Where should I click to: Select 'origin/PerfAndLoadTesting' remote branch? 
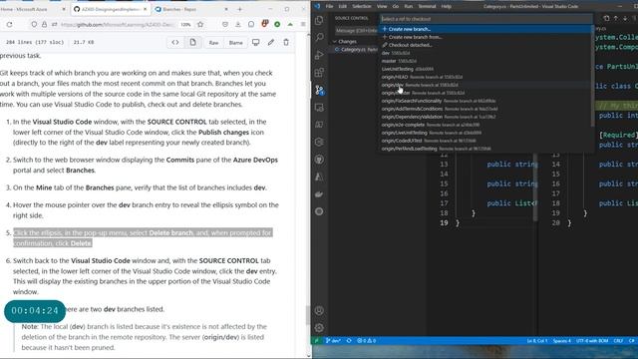(485, 149)
